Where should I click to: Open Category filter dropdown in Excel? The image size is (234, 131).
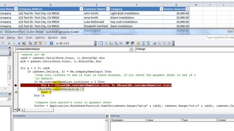click(161, 9)
